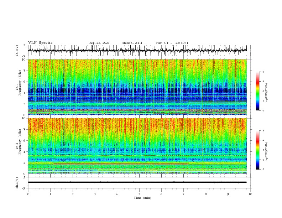This screenshot has height=218, width=282.
Task: Click the ch.1 color bar log(PSD) label
Action: click(x=266, y=93)
